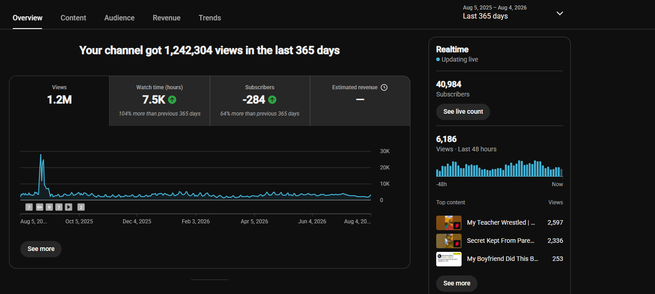655x294 pixels.
Task: Open the Audience tab
Action: (x=119, y=18)
